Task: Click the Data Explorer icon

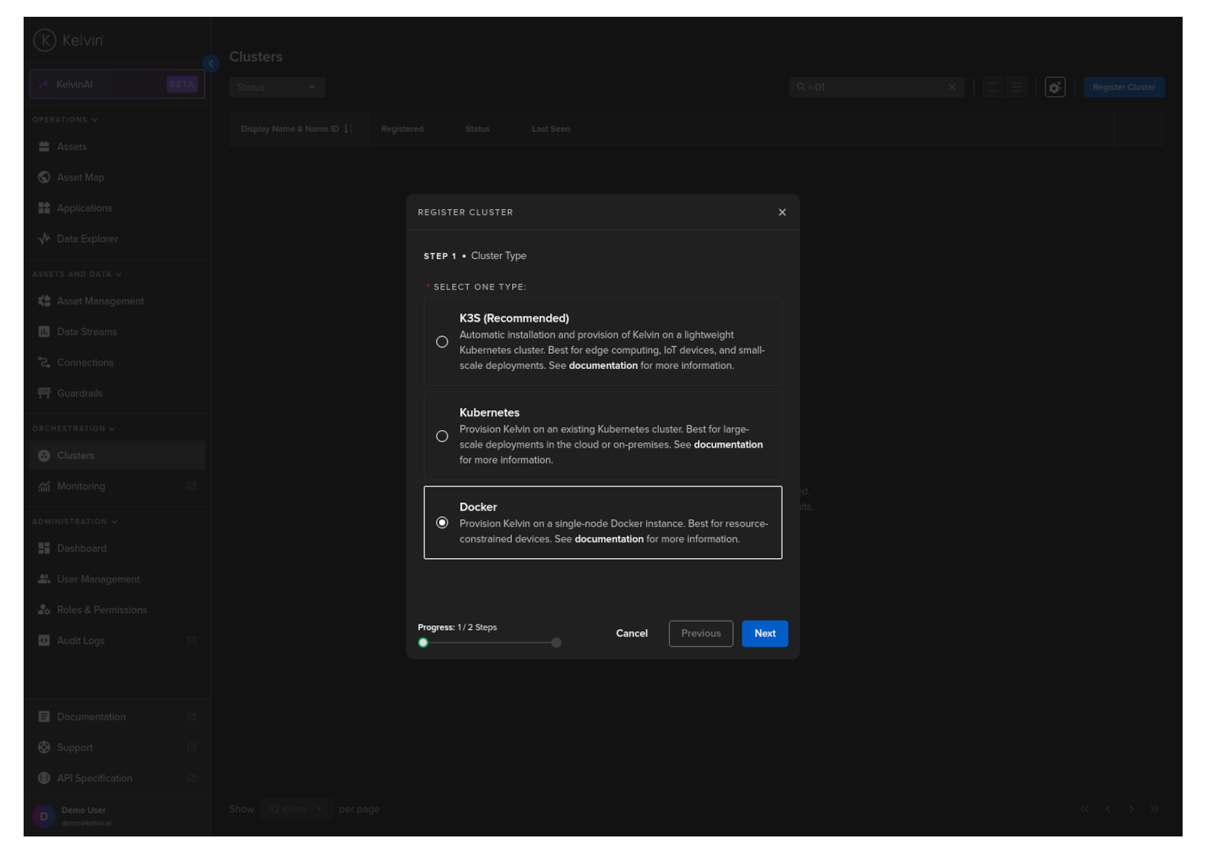Action: pyautogui.click(x=44, y=239)
